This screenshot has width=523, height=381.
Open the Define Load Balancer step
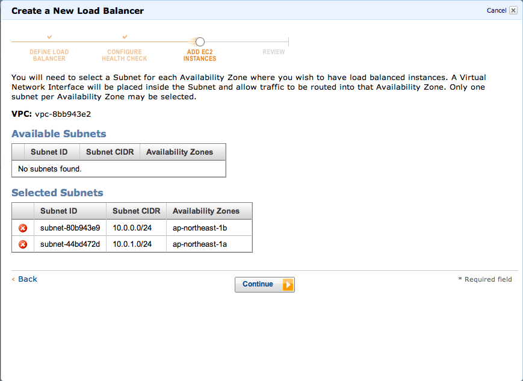pyautogui.click(x=49, y=55)
